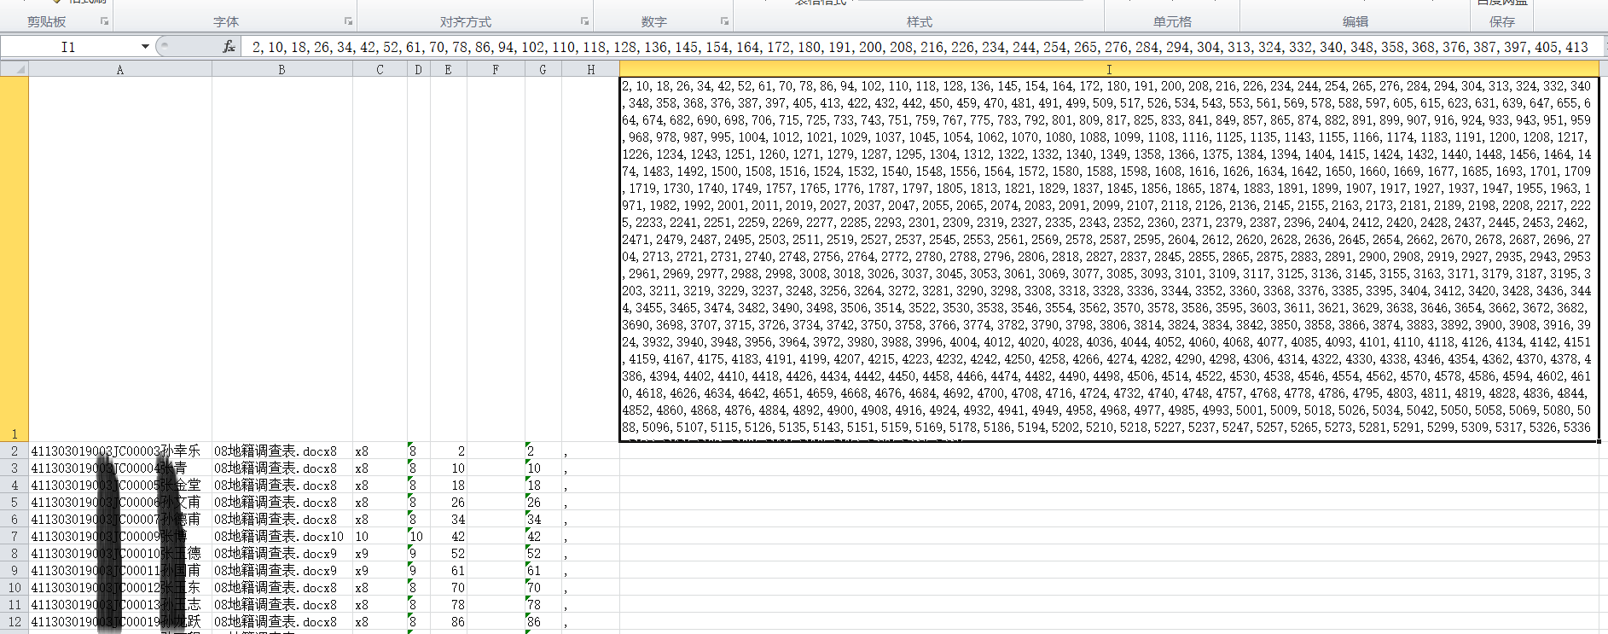Select cell G11 with text 78

coord(543,604)
